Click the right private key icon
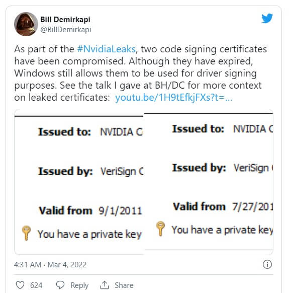 click(x=160, y=229)
